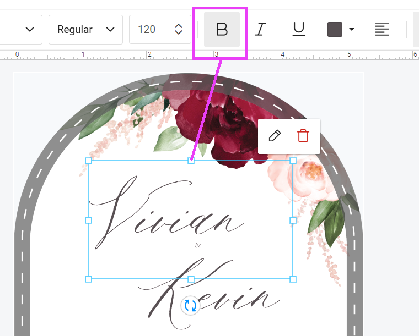Click the blue rotate handle icon
Viewport: 419px width, 336px height.
pyautogui.click(x=190, y=305)
